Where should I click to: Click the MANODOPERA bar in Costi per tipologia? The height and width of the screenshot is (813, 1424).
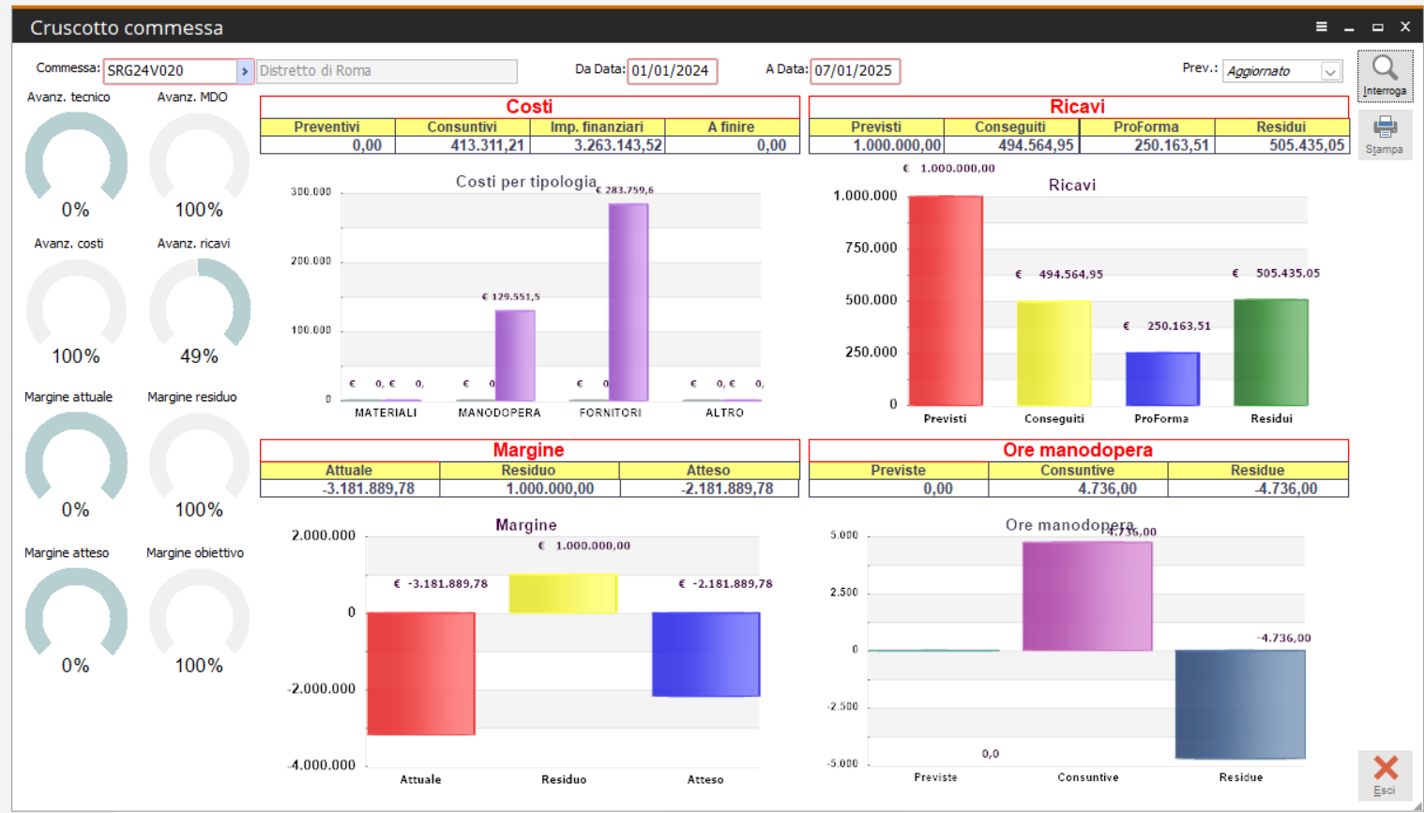(515, 355)
